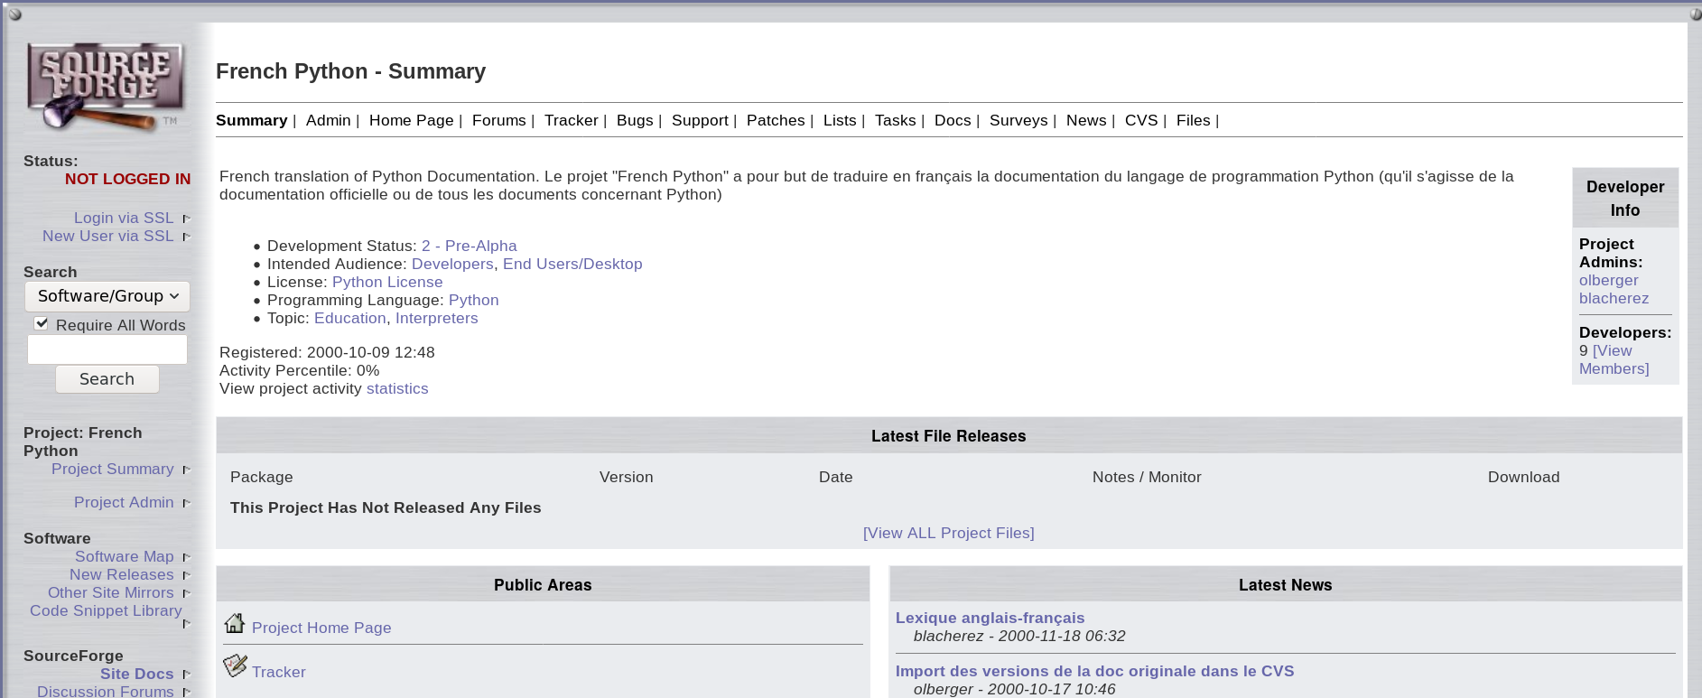Screen dimensions: 1702x698
Task: Click the house icon beside Project Home Page
Action: pos(235,623)
